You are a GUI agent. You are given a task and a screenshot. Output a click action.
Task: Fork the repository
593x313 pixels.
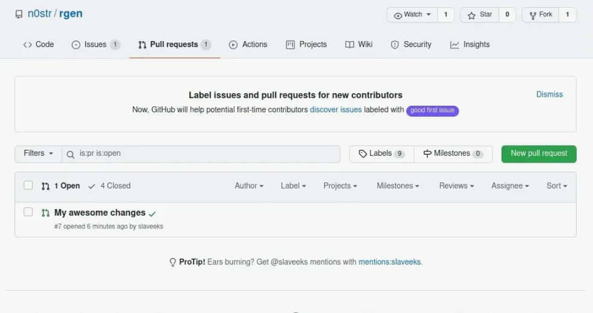[x=540, y=15]
